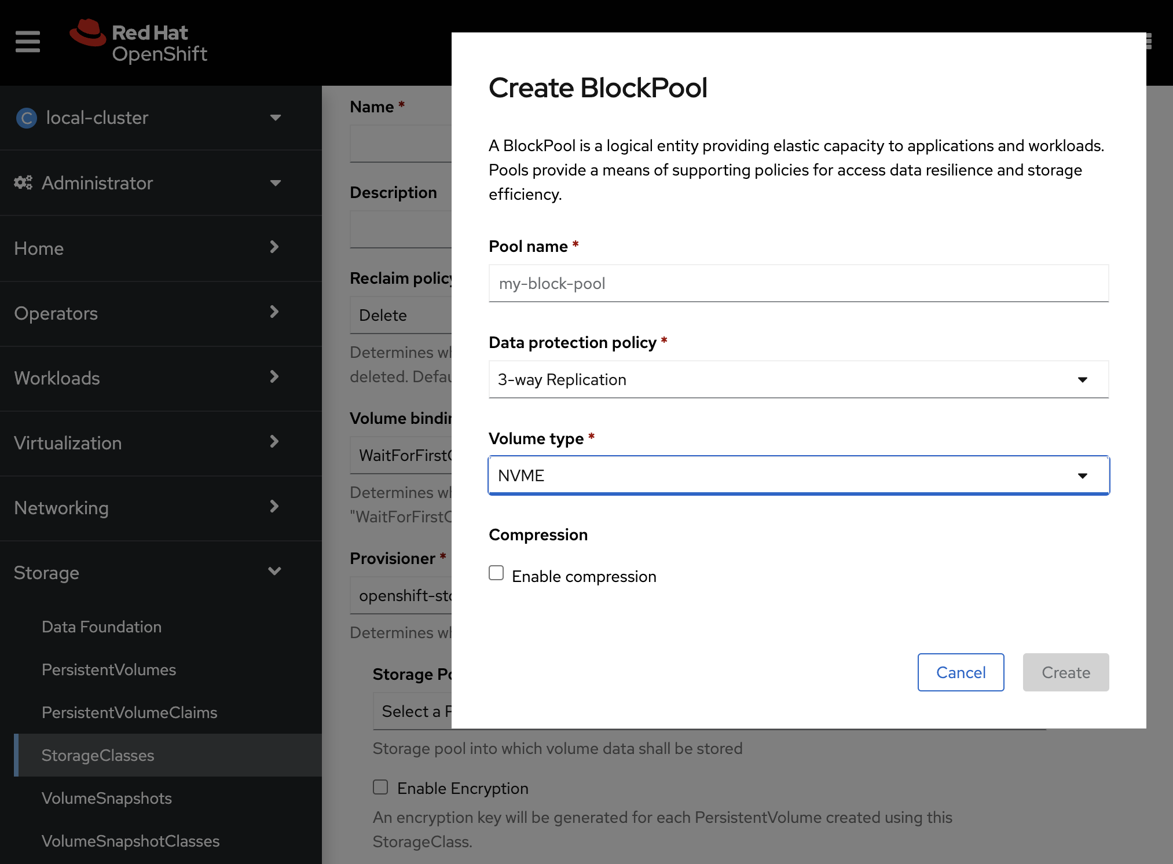
Task: Click the StorageClass Name input field
Action: [401, 144]
